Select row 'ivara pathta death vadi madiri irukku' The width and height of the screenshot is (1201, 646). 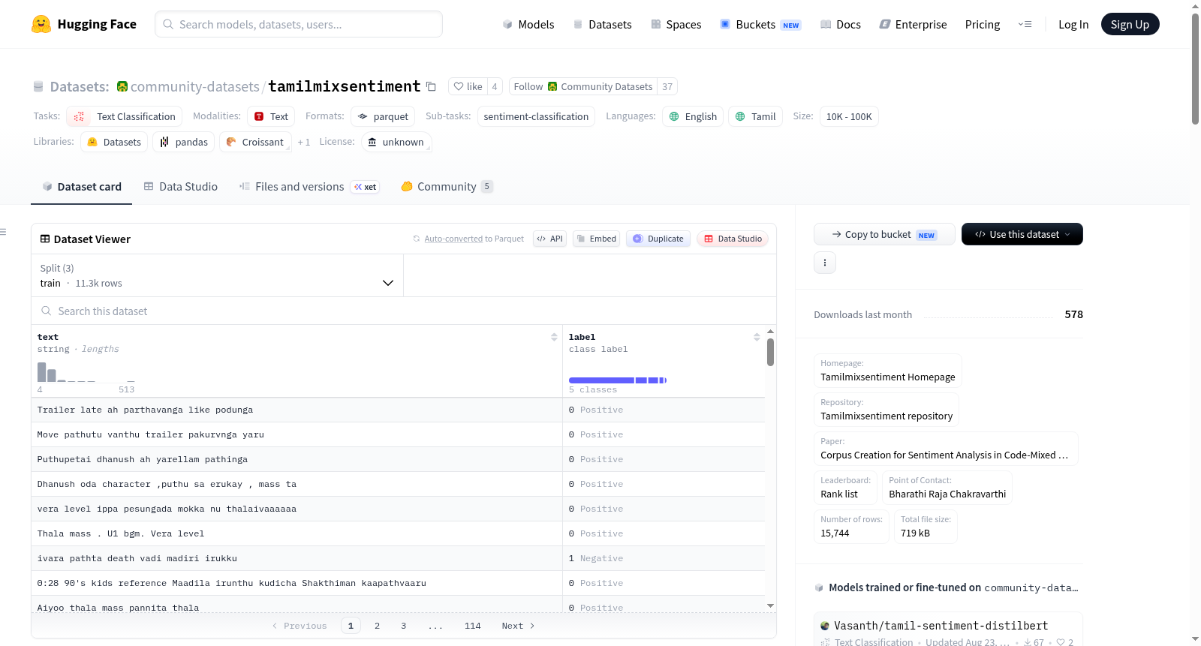point(398,558)
